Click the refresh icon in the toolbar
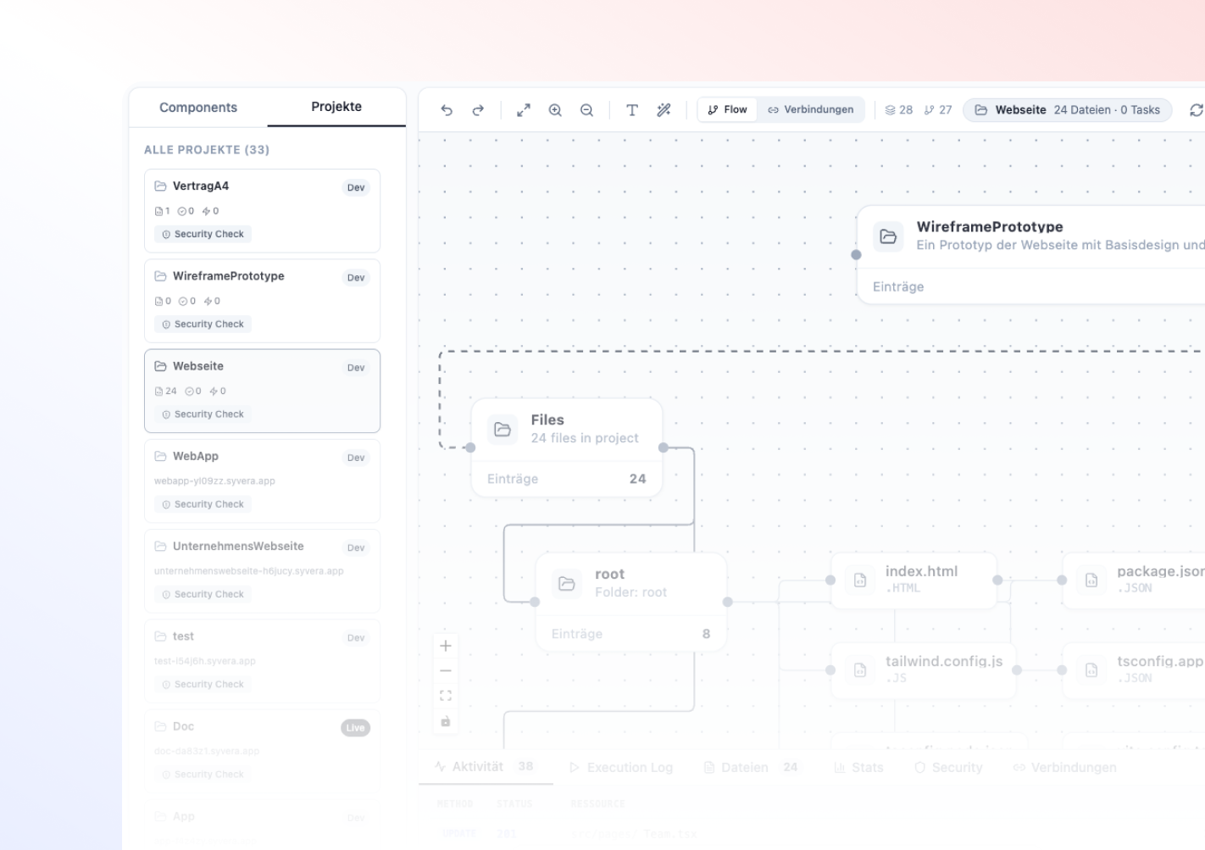This screenshot has height=850, width=1205. 1197,110
